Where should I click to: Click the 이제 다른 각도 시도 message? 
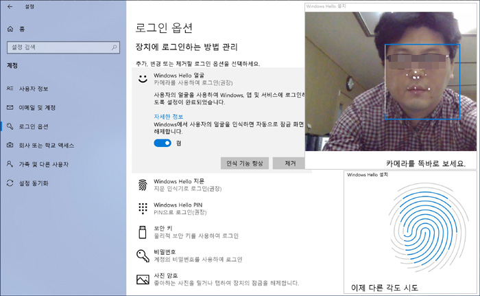point(385,288)
